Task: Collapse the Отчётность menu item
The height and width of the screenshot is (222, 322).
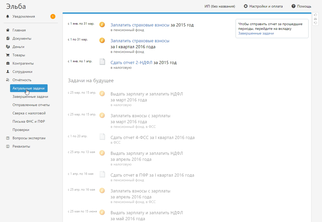Action: coord(22,80)
